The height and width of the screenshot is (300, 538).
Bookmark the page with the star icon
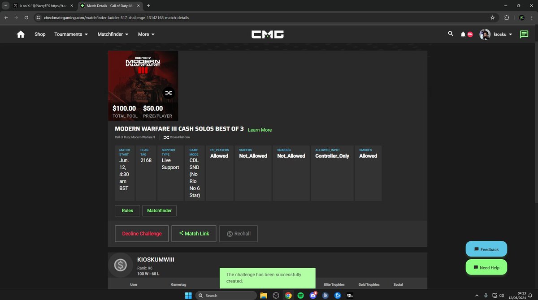493,17
